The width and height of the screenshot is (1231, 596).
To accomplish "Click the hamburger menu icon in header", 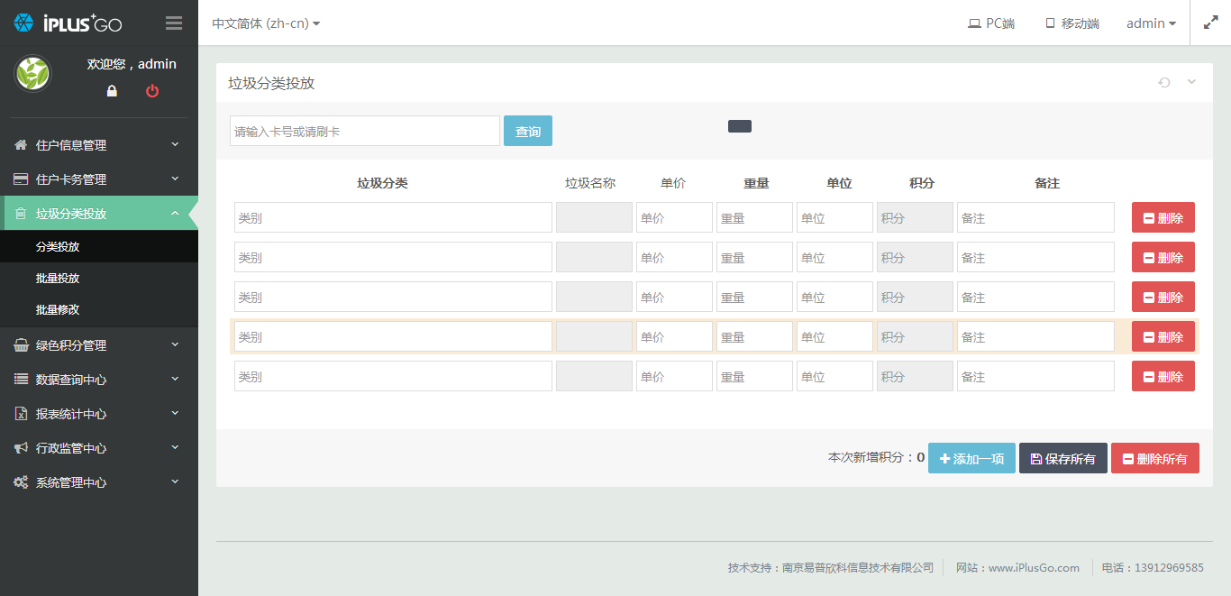I will [x=174, y=23].
